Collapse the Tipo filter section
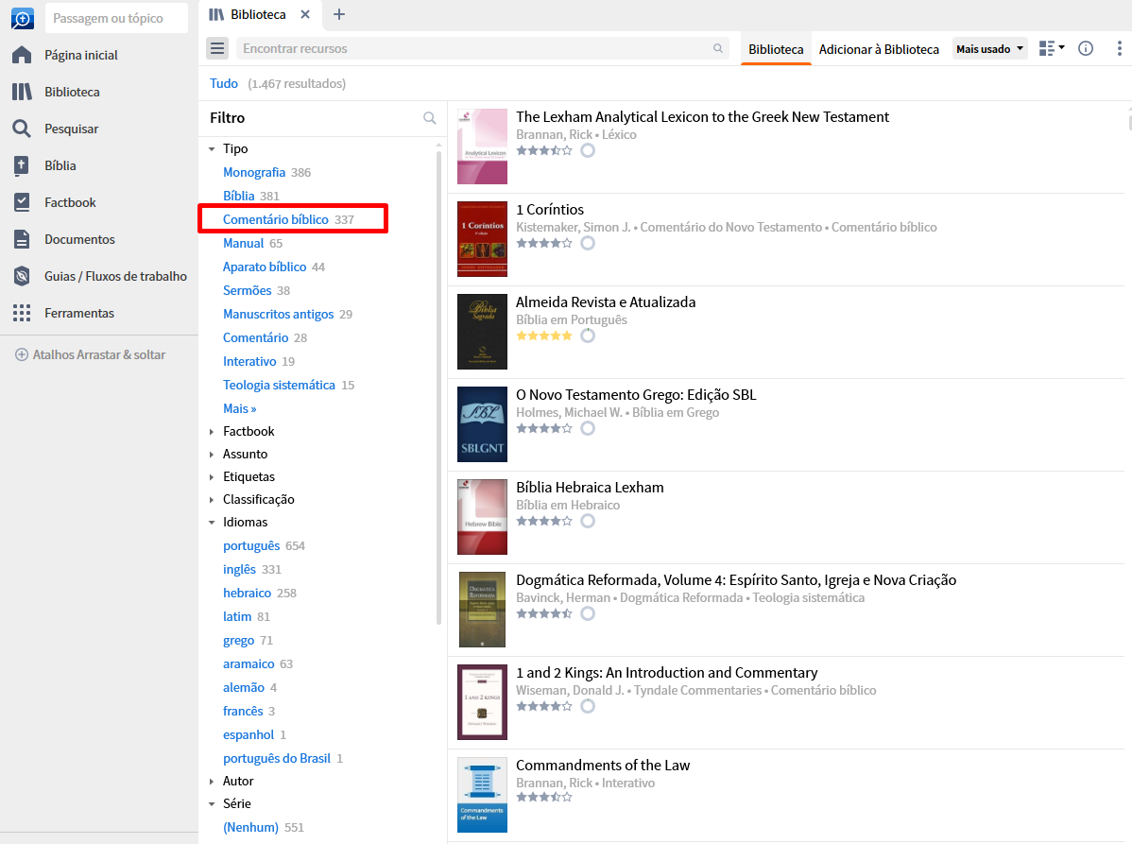This screenshot has height=844, width=1132. 212,148
